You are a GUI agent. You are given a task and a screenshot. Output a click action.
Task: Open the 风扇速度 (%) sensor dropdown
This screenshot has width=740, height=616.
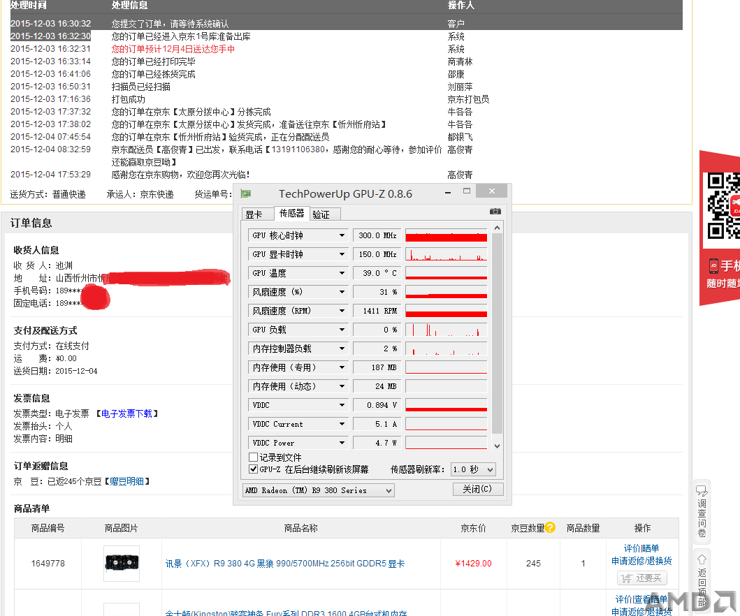(342, 292)
